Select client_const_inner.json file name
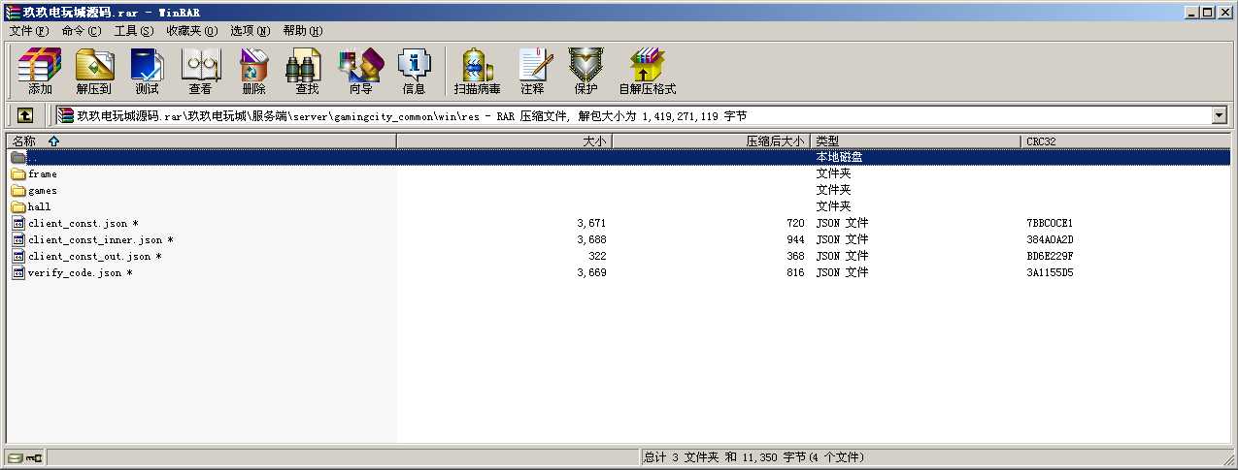1238x470 pixels. pyautogui.click(x=101, y=240)
